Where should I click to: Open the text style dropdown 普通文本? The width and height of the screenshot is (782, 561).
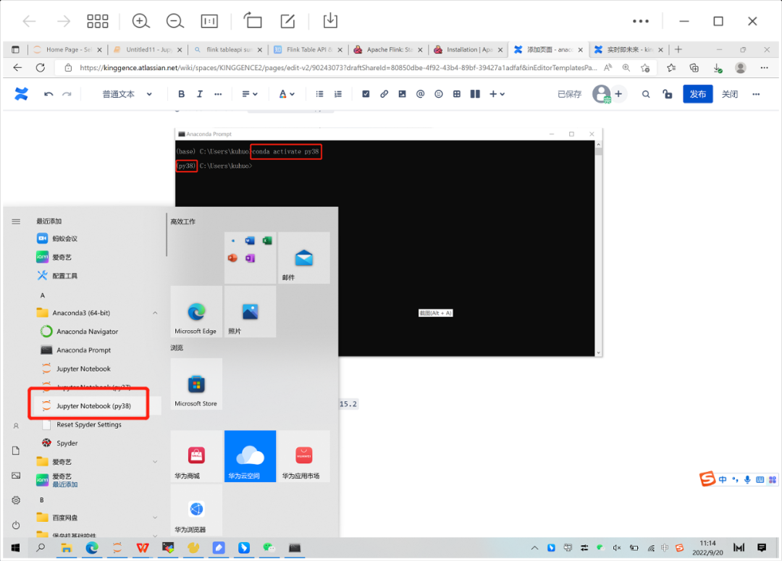127,94
